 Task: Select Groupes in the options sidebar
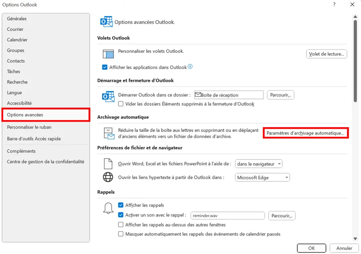(46, 50)
